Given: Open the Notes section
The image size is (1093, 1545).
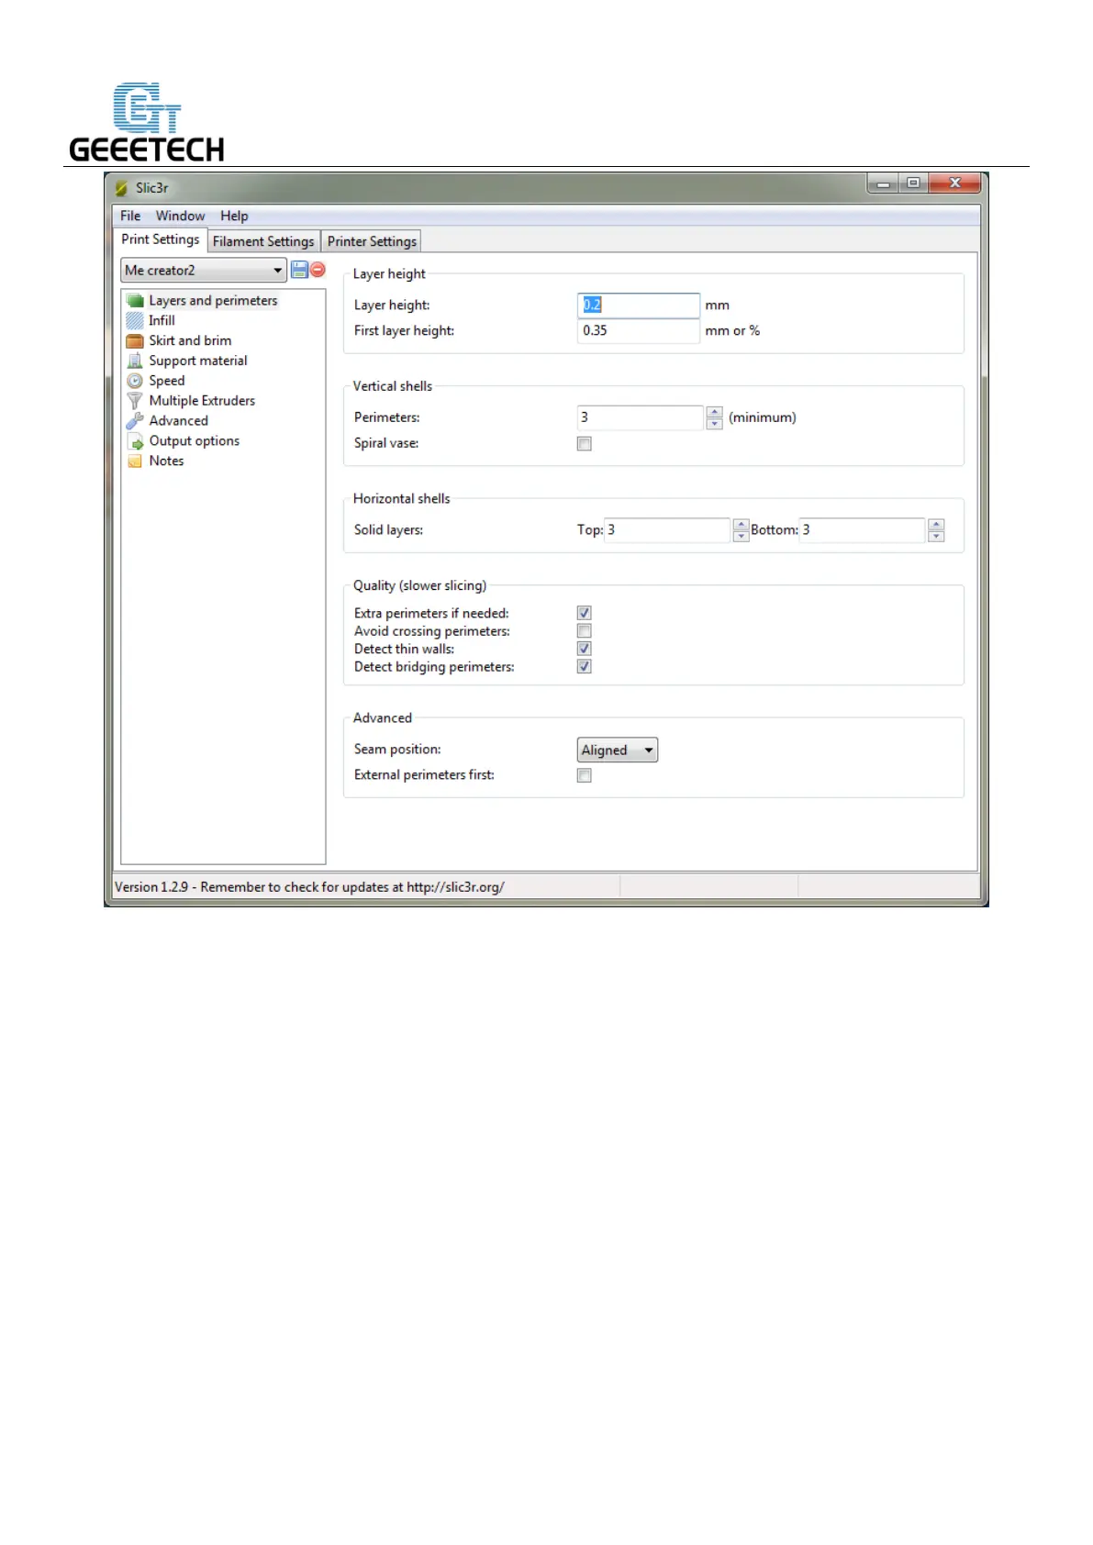Looking at the screenshot, I should pyautogui.click(x=166, y=461).
